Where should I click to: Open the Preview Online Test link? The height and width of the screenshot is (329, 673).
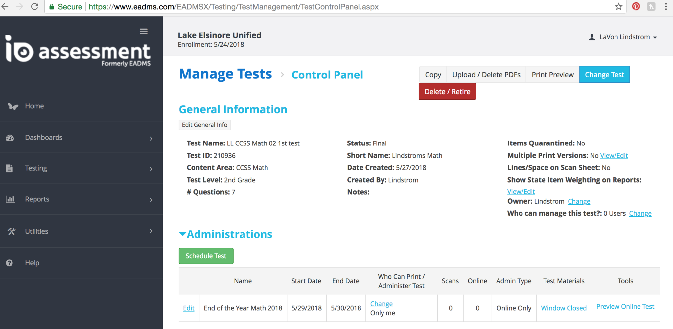(x=625, y=306)
